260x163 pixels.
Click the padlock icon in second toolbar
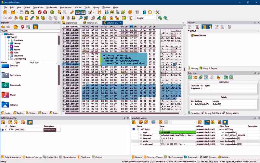111,18
